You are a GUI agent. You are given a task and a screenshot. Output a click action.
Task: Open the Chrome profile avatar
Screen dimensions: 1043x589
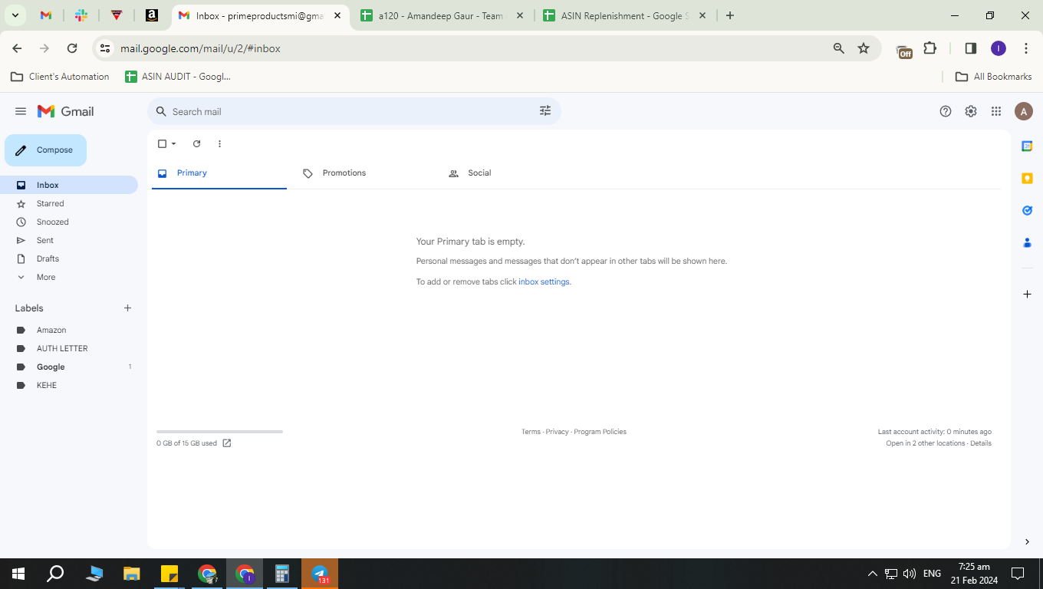point(998,48)
